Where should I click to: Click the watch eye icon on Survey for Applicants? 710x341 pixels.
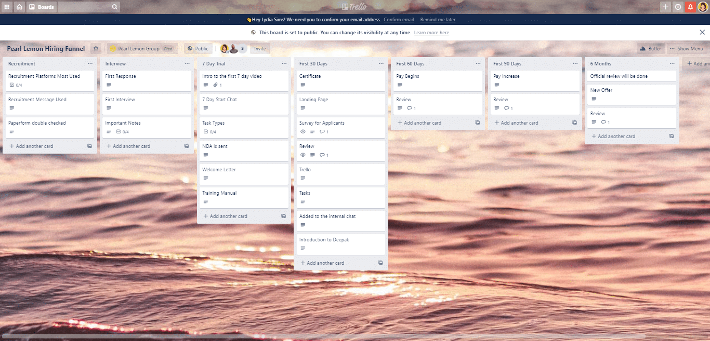pos(303,132)
